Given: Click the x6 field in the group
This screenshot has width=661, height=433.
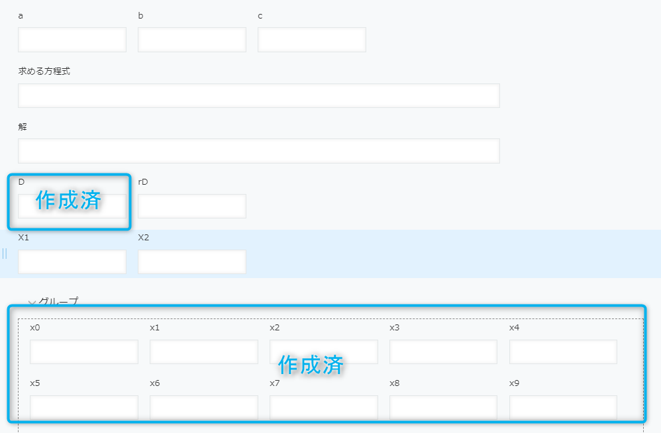Looking at the screenshot, I should click(x=204, y=407).
